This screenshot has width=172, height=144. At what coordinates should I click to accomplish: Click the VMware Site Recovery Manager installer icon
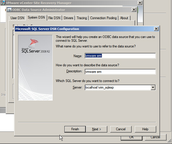point(3,3)
